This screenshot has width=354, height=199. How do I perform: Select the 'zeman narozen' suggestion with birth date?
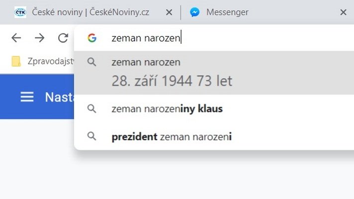(214, 73)
